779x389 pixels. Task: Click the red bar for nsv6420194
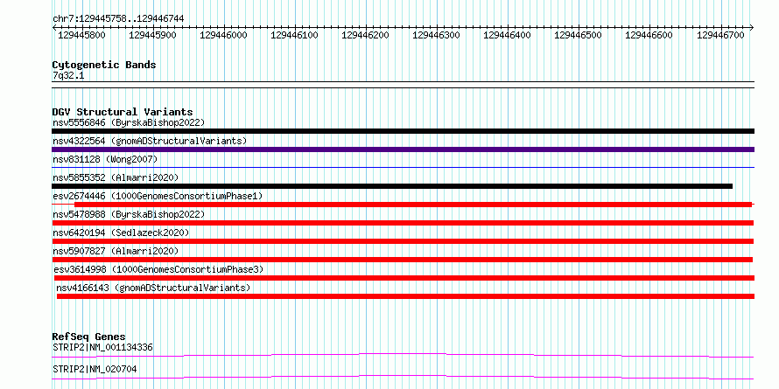click(403, 241)
